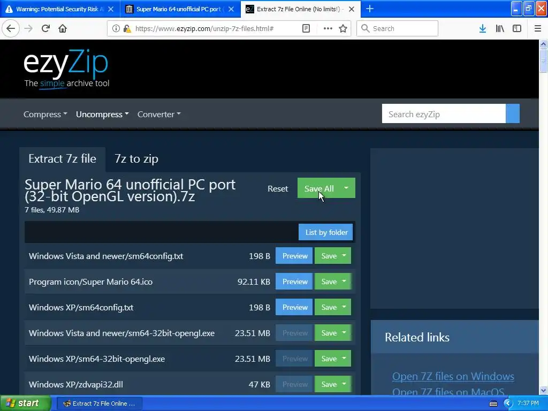This screenshot has width=548, height=411.
Task: Click the Save All button
Action: (318, 188)
